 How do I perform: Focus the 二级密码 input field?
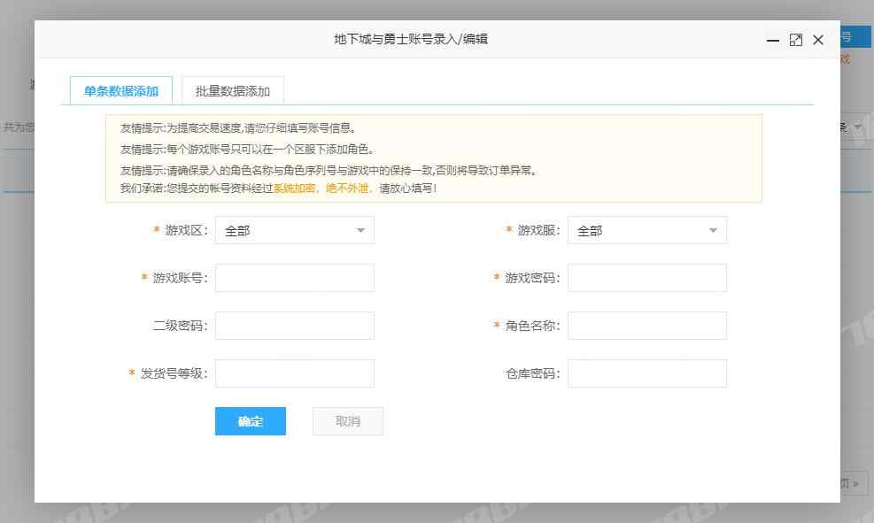click(294, 326)
